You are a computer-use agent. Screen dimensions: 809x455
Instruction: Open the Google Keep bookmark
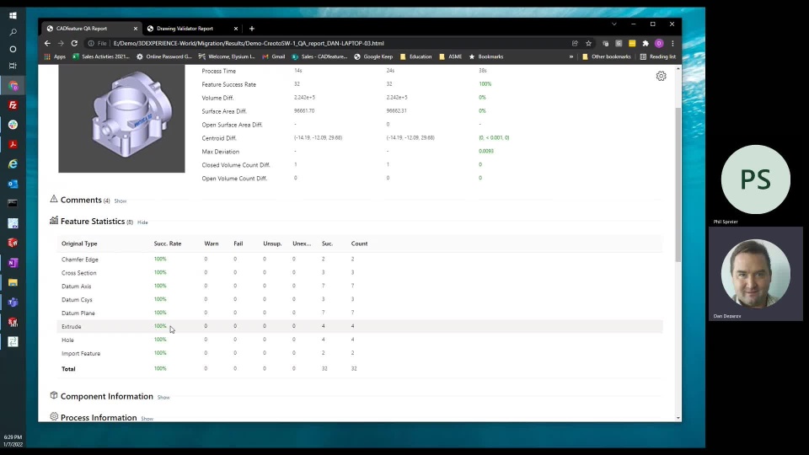click(373, 56)
